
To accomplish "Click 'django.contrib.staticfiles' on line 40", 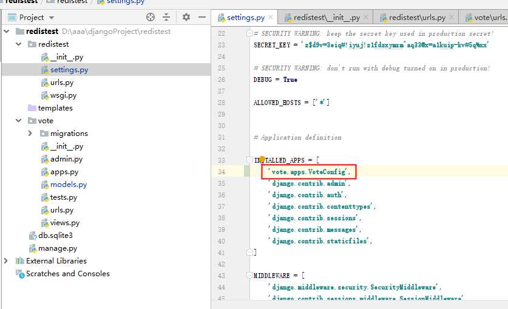I will point(319,241).
